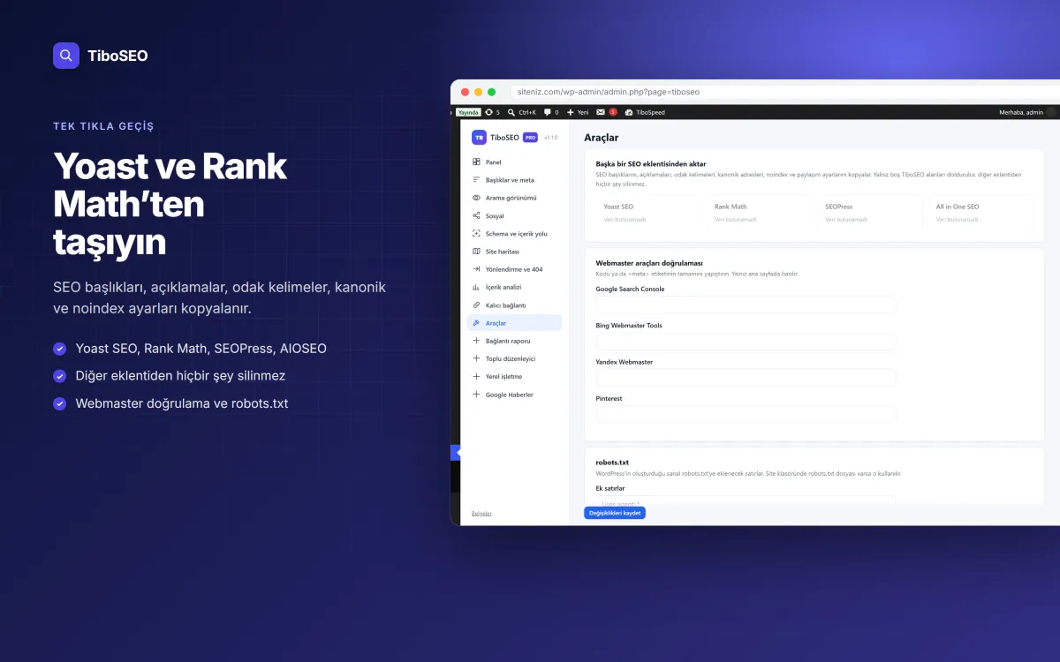Click the PRO badge next to TiboSEO
1060x662 pixels.
(x=530, y=138)
